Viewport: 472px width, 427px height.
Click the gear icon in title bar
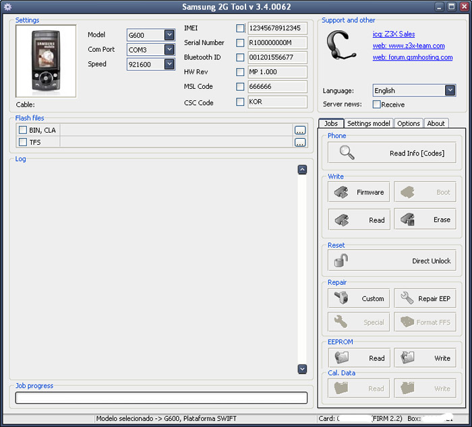coord(7,7)
